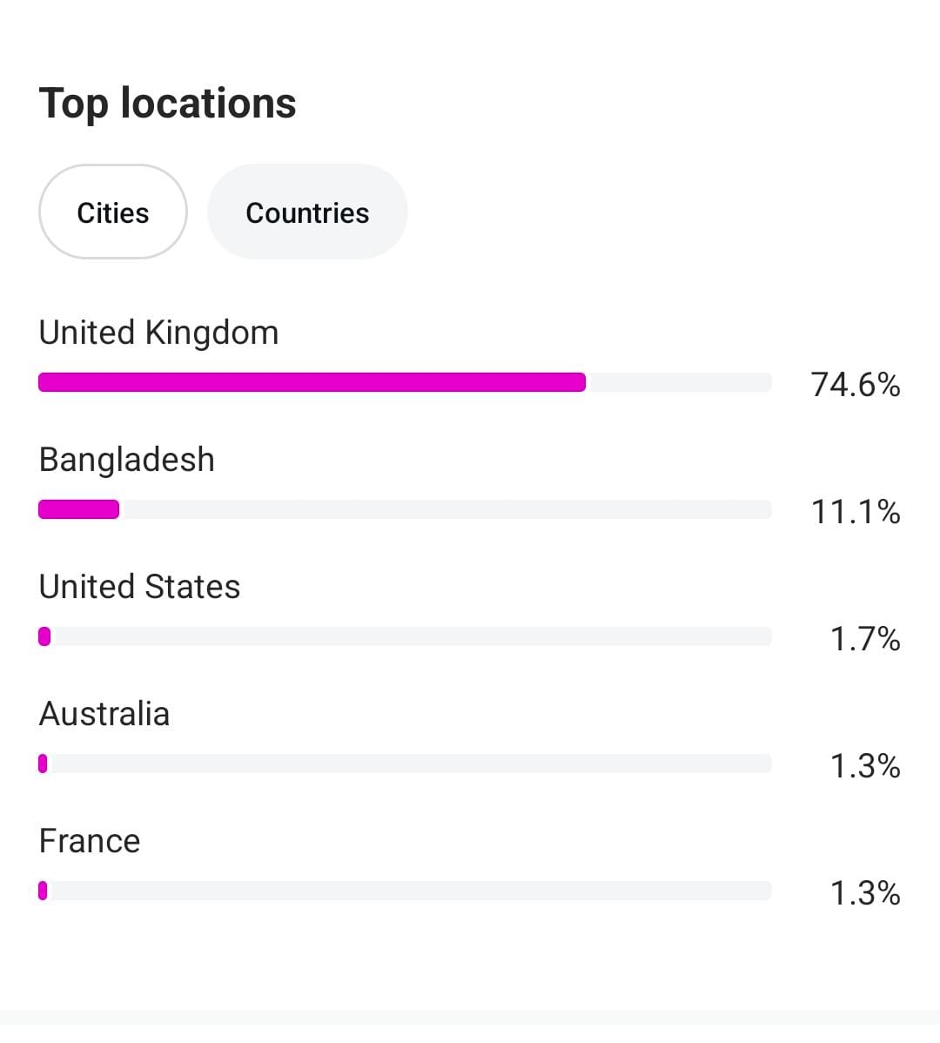Click the Australia progress bar fill
This screenshot has height=1043, width=940.
click(43, 764)
